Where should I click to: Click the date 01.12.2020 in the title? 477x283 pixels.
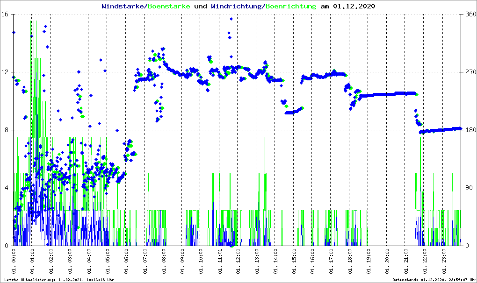coord(354,6)
